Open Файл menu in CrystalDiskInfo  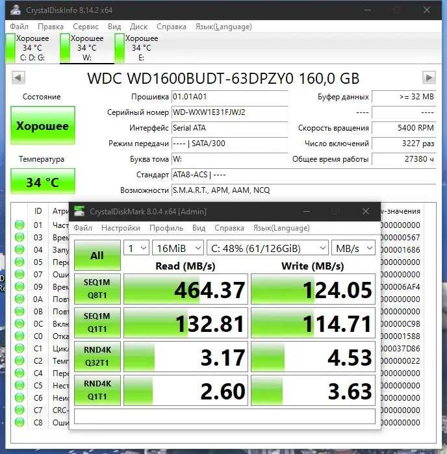click(x=19, y=27)
